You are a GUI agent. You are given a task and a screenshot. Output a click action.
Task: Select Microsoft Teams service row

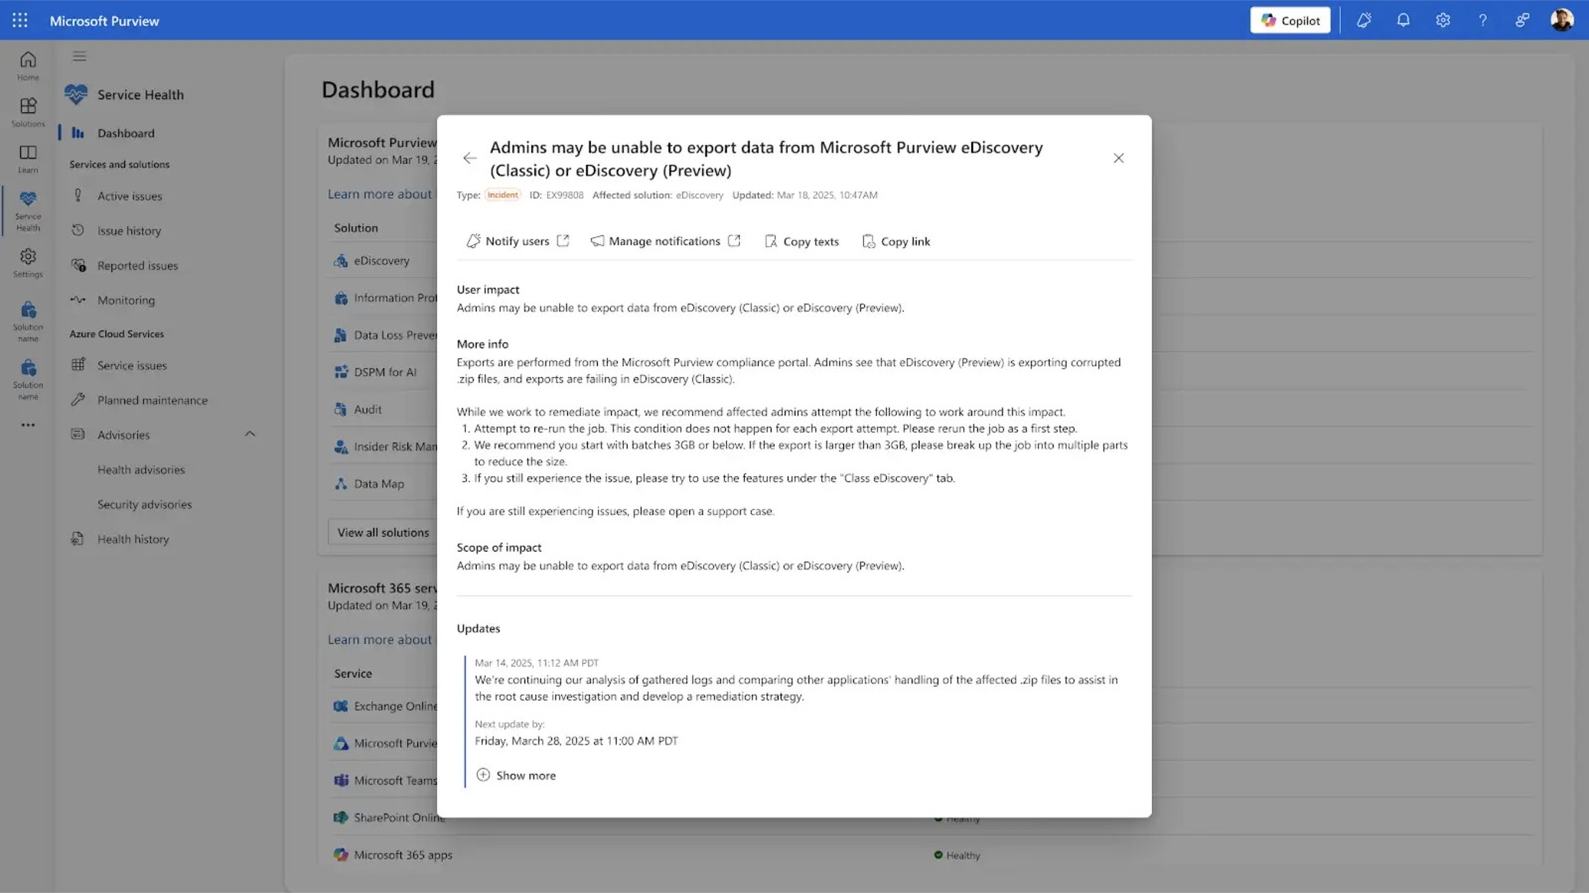coord(384,781)
